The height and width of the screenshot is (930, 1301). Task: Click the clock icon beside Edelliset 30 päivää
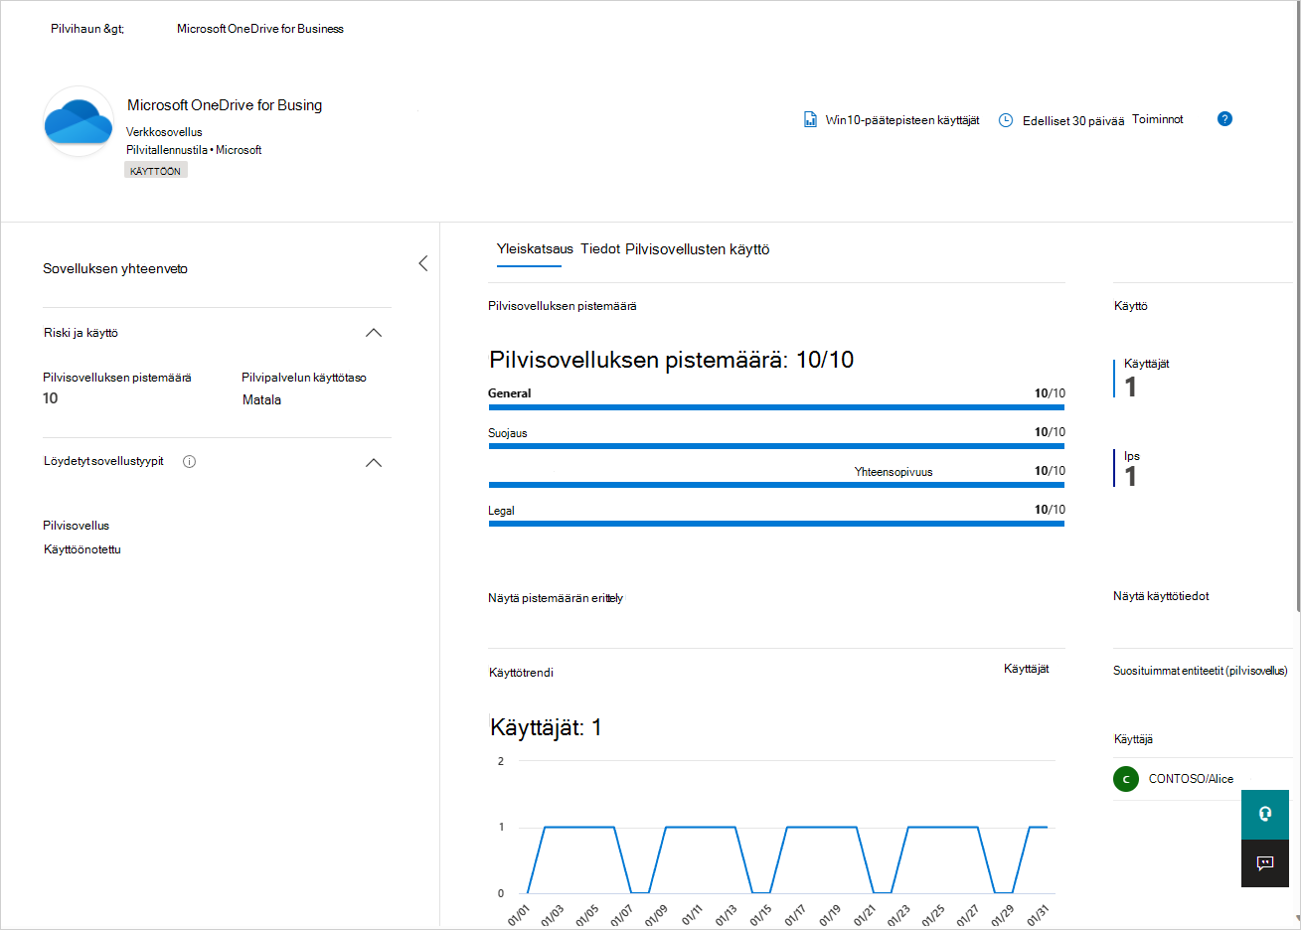(1006, 120)
